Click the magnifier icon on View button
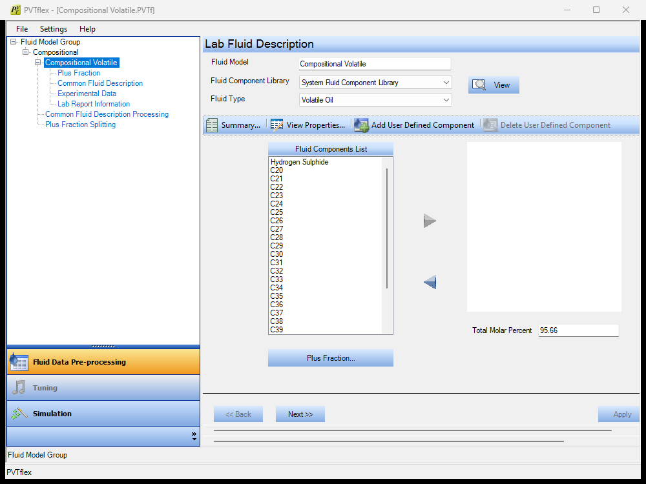The height and width of the screenshot is (484, 646). pos(479,85)
